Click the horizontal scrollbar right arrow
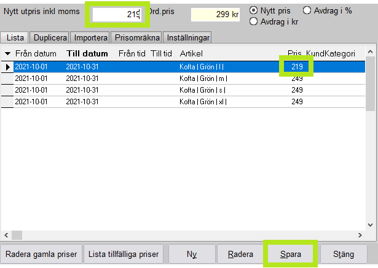Screen dimensions: 378x268 tap(360, 235)
